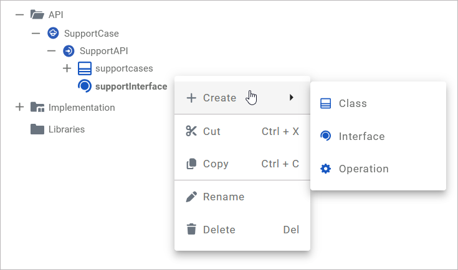The height and width of the screenshot is (270, 458).
Task: Click the SupportCase node icon
Action: [53, 33]
